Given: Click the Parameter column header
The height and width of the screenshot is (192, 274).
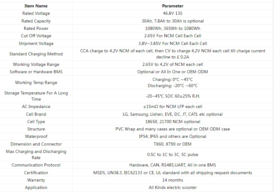Looking at the screenshot, I should coord(173,6).
